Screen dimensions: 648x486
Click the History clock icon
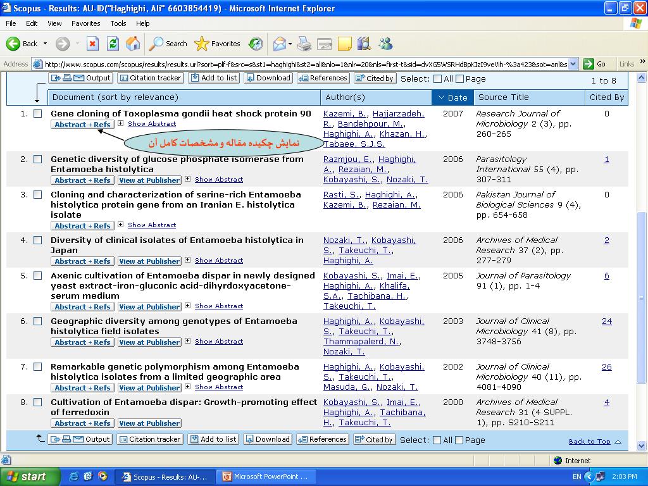(256, 44)
